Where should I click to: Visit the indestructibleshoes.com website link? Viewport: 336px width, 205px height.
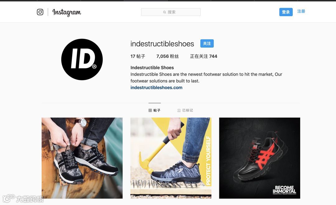[156, 87]
